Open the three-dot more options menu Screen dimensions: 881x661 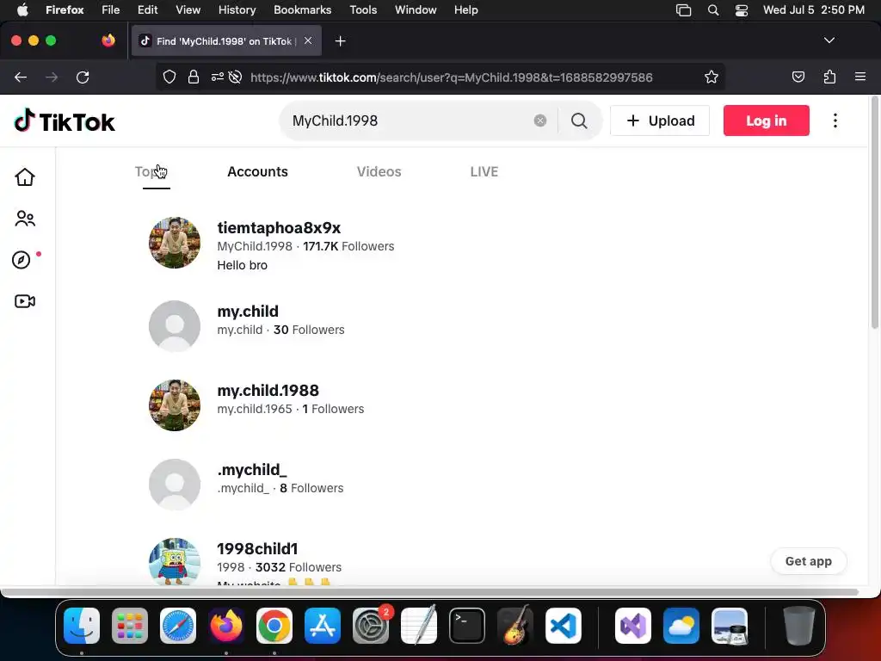[x=835, y=120]
